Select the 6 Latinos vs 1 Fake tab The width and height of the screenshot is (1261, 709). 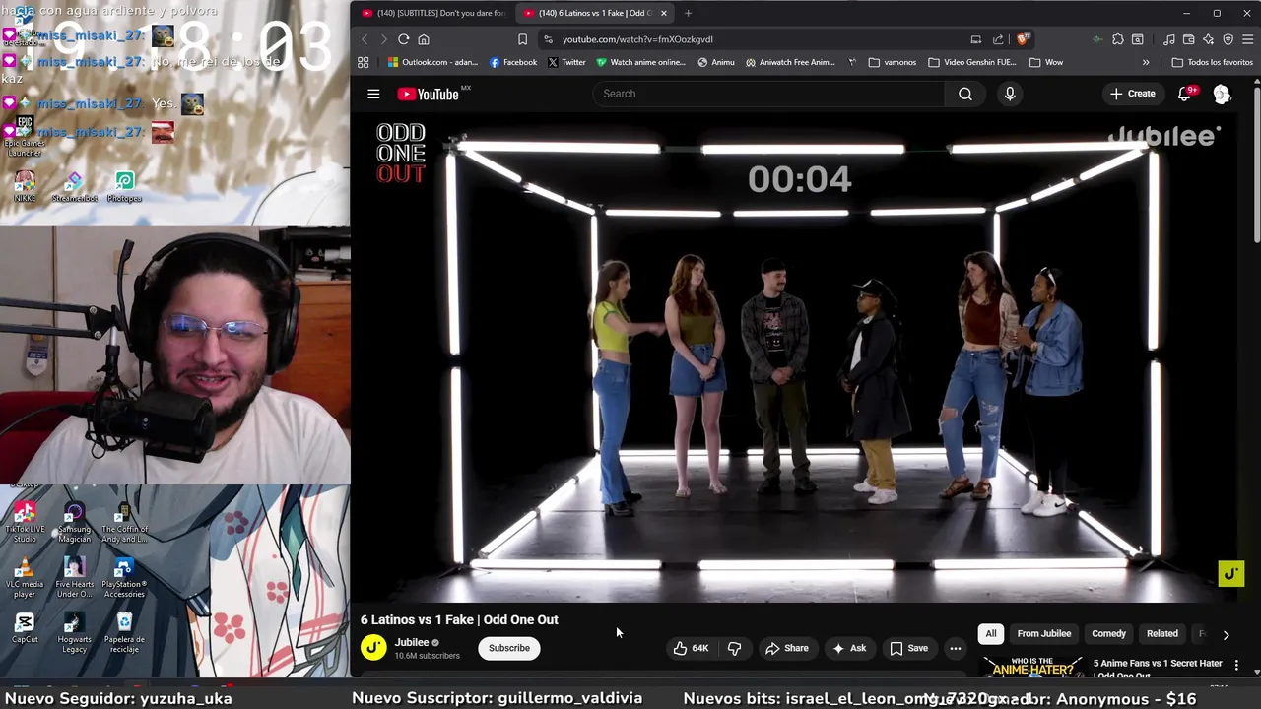(587, 13)
